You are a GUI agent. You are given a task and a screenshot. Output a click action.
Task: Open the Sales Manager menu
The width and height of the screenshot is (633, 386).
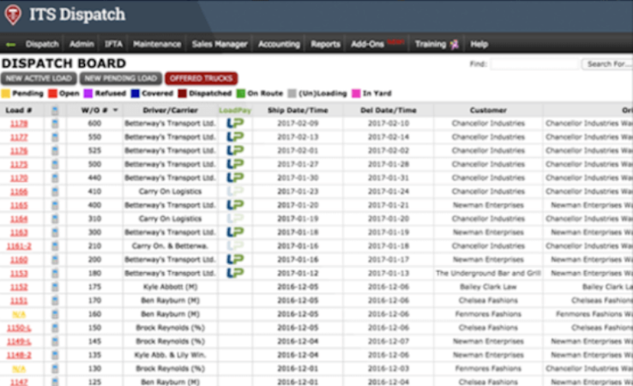pyautogui.click(x=220, y=45)
